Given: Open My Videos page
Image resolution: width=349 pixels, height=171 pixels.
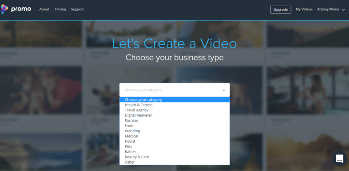Looking at the screenshot, I should [x=304, y=9].
